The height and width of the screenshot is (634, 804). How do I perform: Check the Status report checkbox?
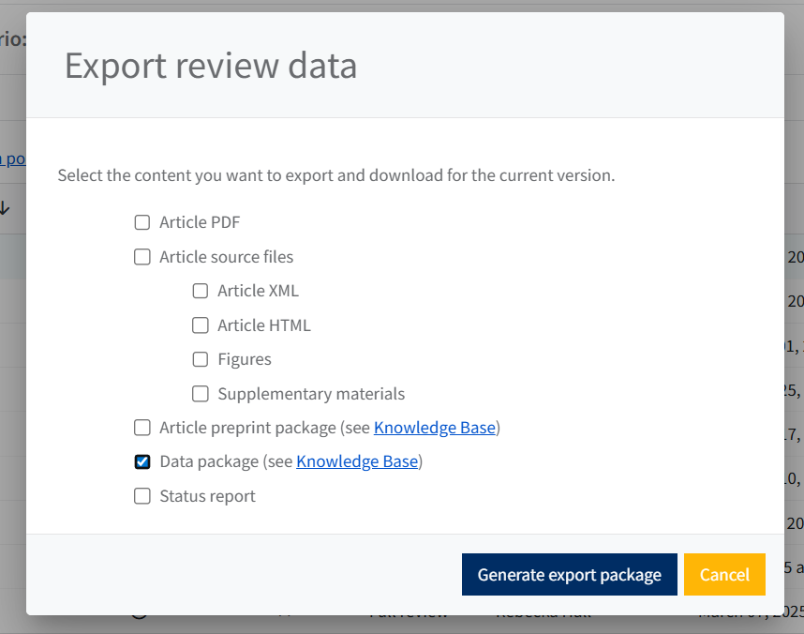tap(142, 496)
